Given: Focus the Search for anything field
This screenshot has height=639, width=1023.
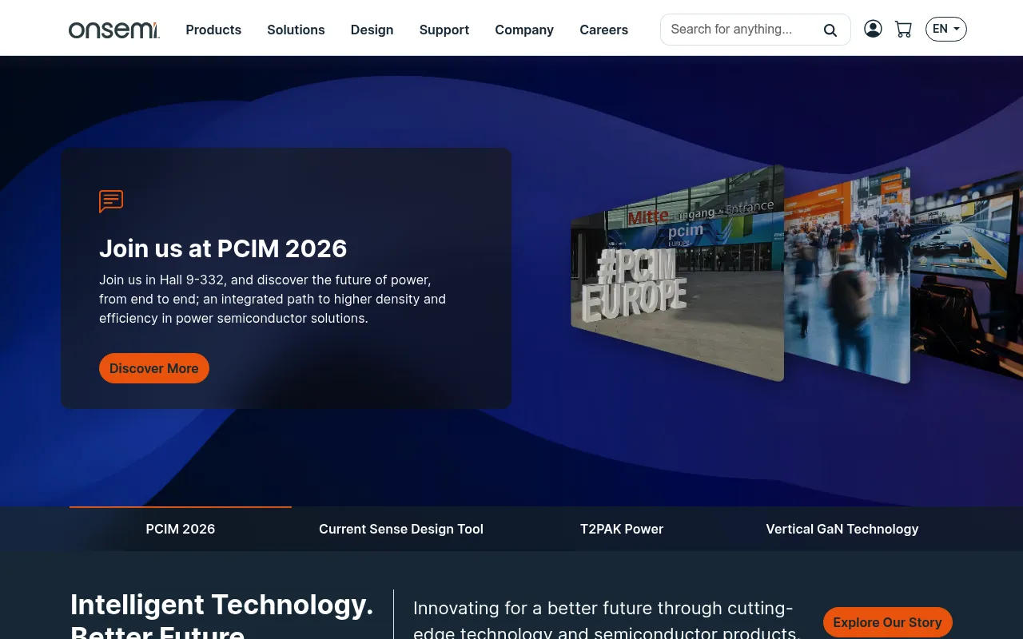Looking at the screenshot, I should (x=755, y=30).
